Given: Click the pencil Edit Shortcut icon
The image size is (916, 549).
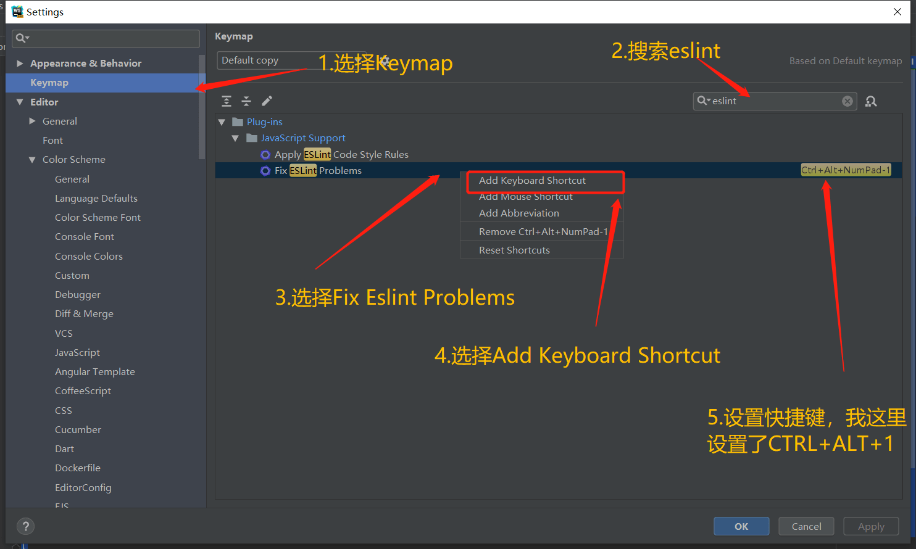Looking at the screenshot, I should [x=267, y=101].
